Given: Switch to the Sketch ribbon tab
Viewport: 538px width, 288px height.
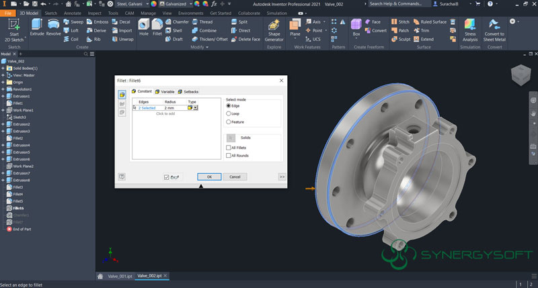Looking at the screenshot, I should pos(51,13).
